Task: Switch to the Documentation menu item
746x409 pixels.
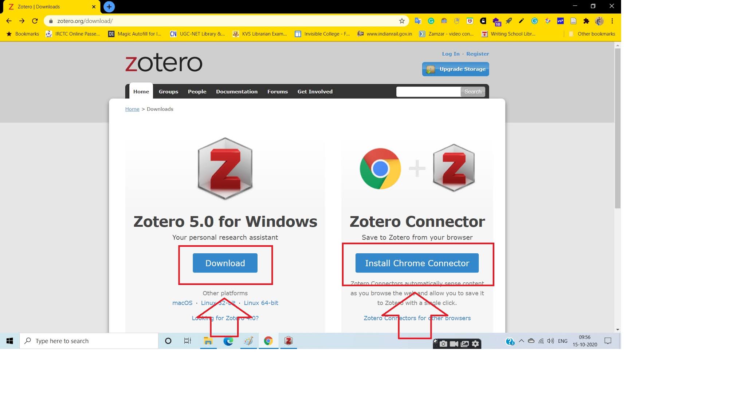Action: point(237,91)
